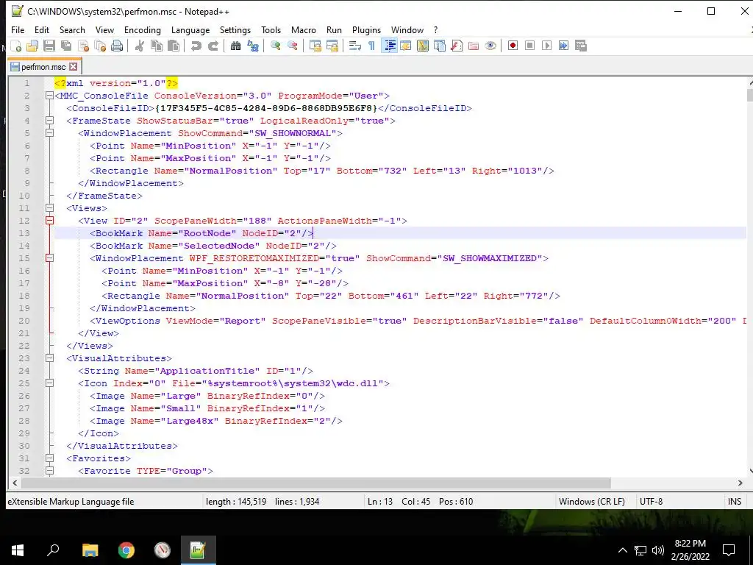Collapse the Views fold on line 11
753x565 pixels.
(49, 208)
